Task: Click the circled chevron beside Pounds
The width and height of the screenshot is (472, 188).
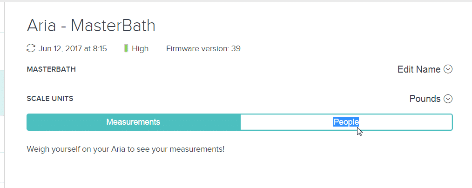Action: point(448,99)
